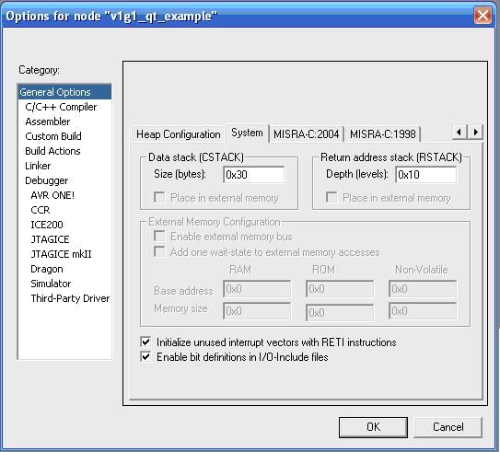Select C/C++ Compiler category
The width and height of the screenshot is (500, 452).
[x=61, y=107]
